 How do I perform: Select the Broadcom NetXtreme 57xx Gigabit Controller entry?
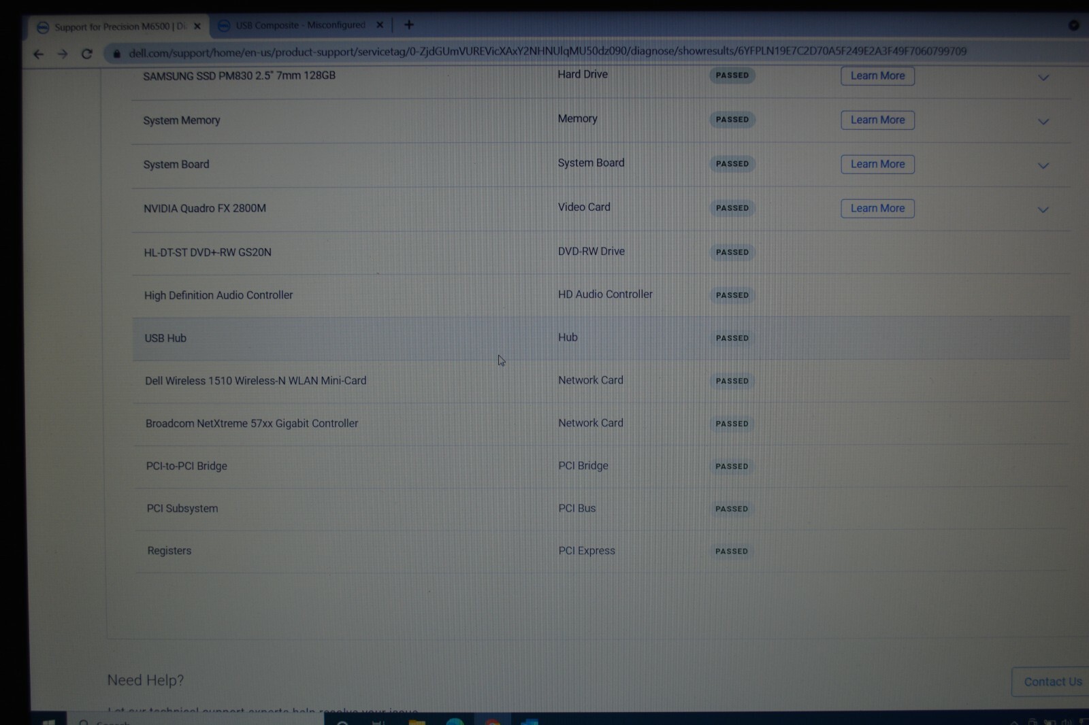click(x=252, y=423)
